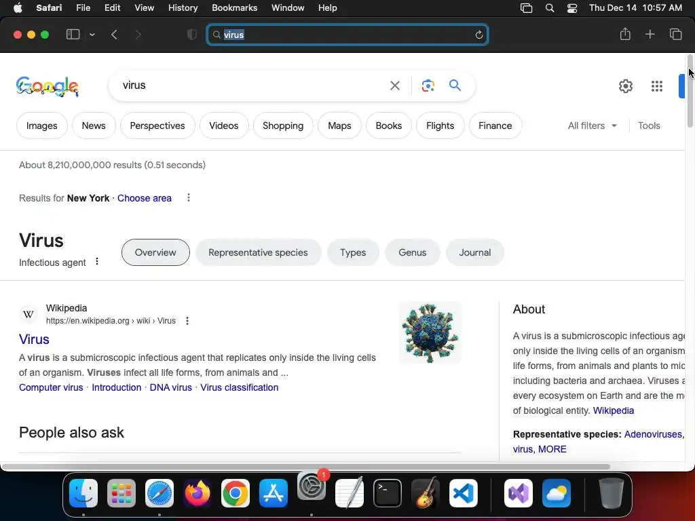Select the Books filter

click(x=389, y=126)
